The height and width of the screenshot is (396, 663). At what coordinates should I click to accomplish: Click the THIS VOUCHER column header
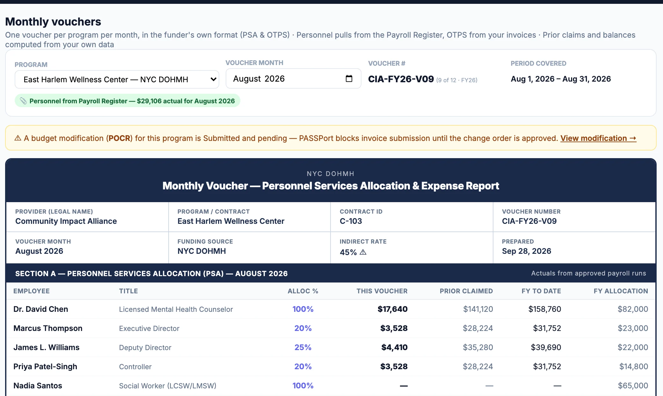coord(382,291)
